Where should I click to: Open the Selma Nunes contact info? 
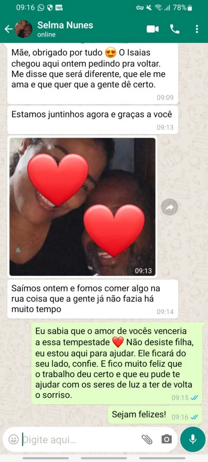pos(65,29)
